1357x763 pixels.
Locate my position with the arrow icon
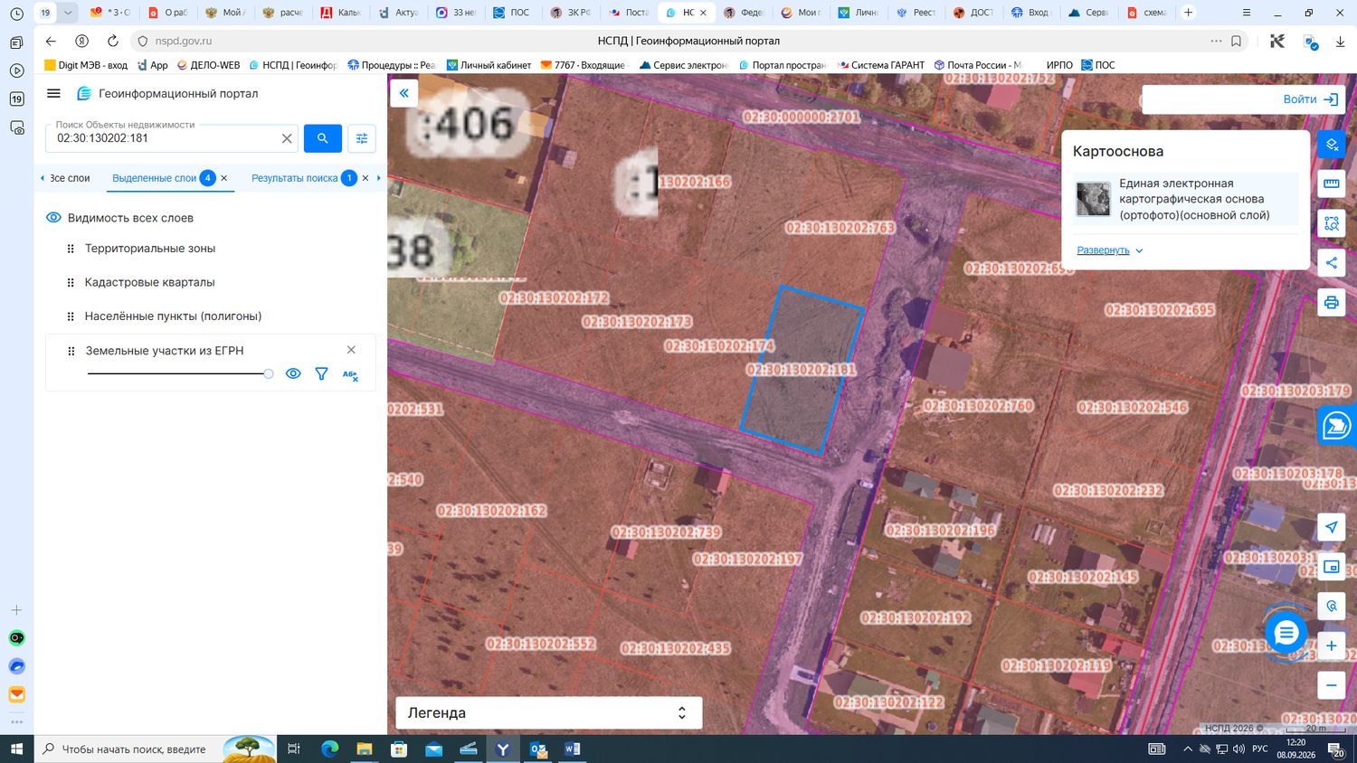click(1332, 527)
